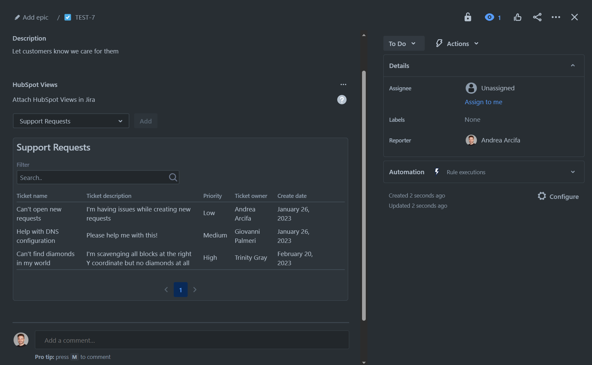592x365 pixels.
Task: Open the Support Requests view dropdown
Action: pos(71,121)
